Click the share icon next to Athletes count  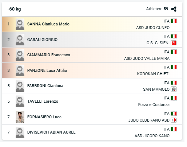174,9
